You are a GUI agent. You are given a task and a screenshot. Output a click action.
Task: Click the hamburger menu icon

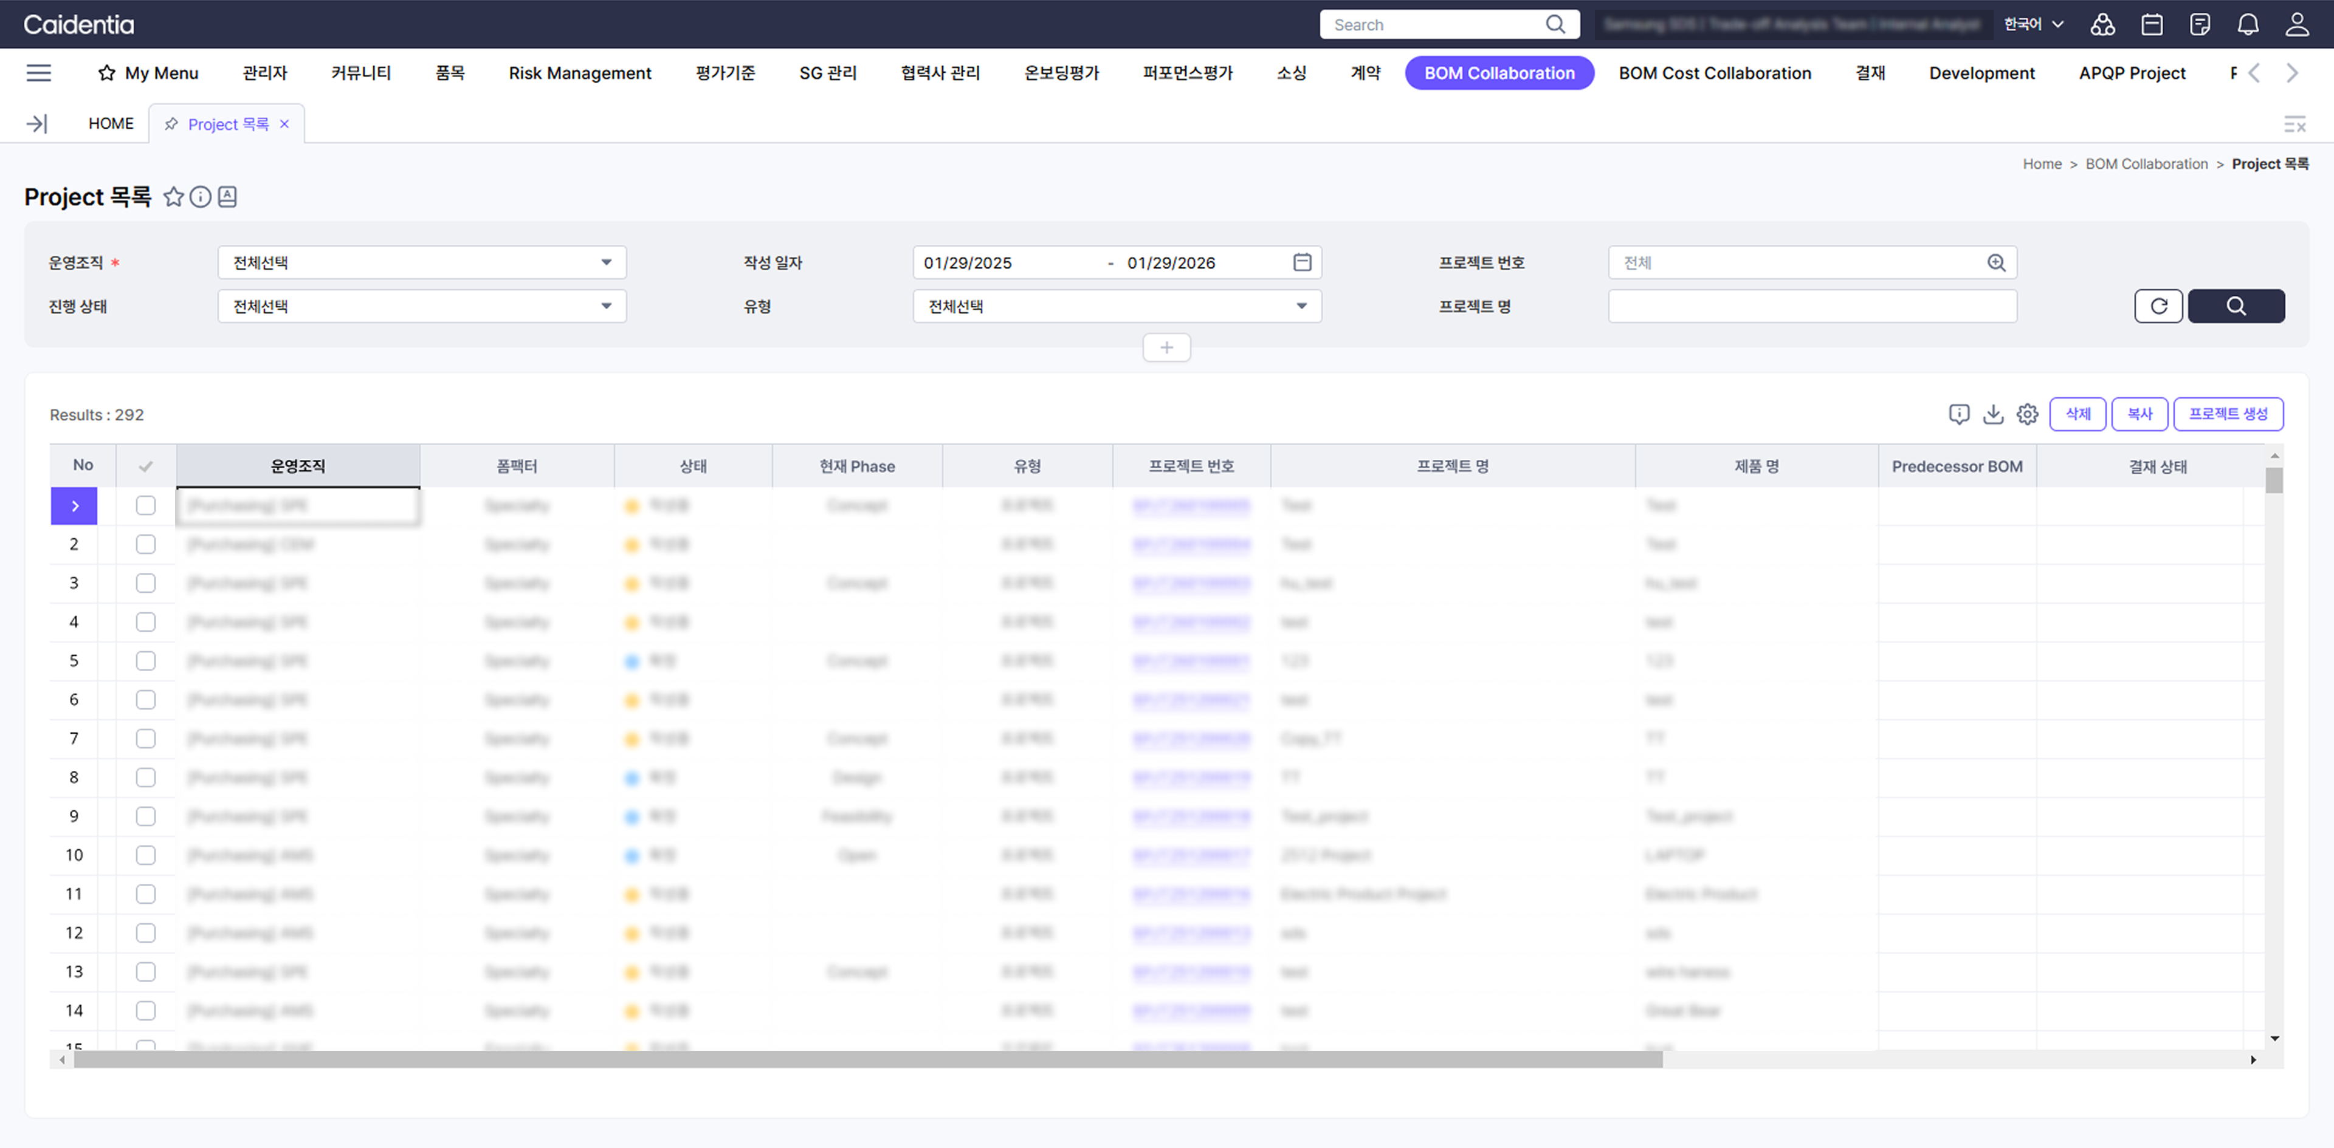tap(38, 72)
